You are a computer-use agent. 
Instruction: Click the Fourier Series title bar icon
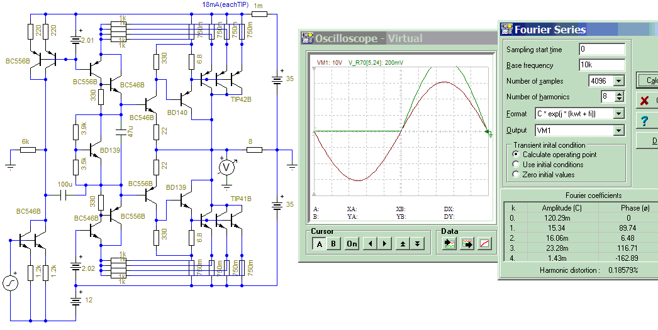point(507,30)
